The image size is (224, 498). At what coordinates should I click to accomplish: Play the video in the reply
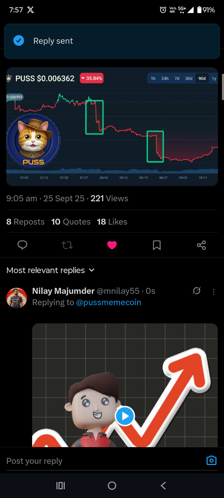click(125, 416)
